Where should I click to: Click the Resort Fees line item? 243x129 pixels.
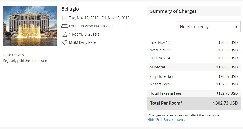(160, 84)
